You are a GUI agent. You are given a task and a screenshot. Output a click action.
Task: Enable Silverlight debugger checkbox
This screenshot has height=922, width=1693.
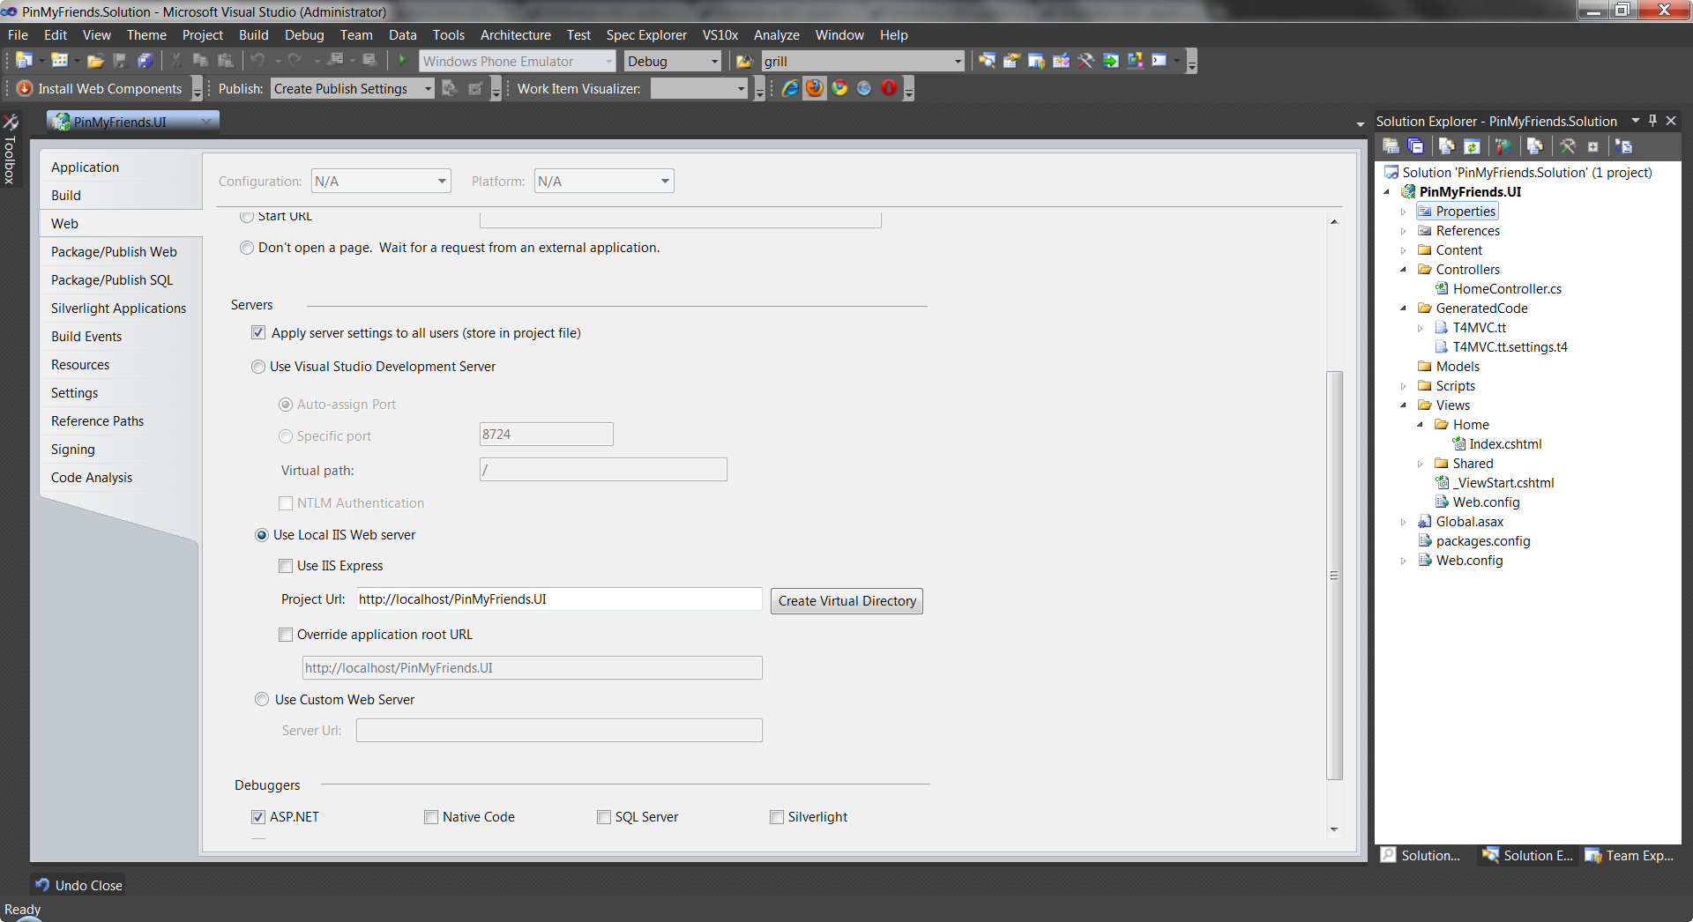tap(777, 817)
